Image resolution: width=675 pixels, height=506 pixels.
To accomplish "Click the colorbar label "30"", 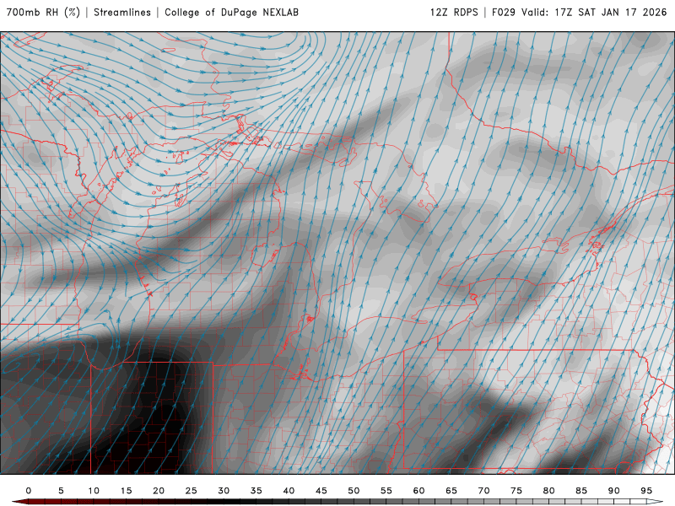I will (224, 491).
